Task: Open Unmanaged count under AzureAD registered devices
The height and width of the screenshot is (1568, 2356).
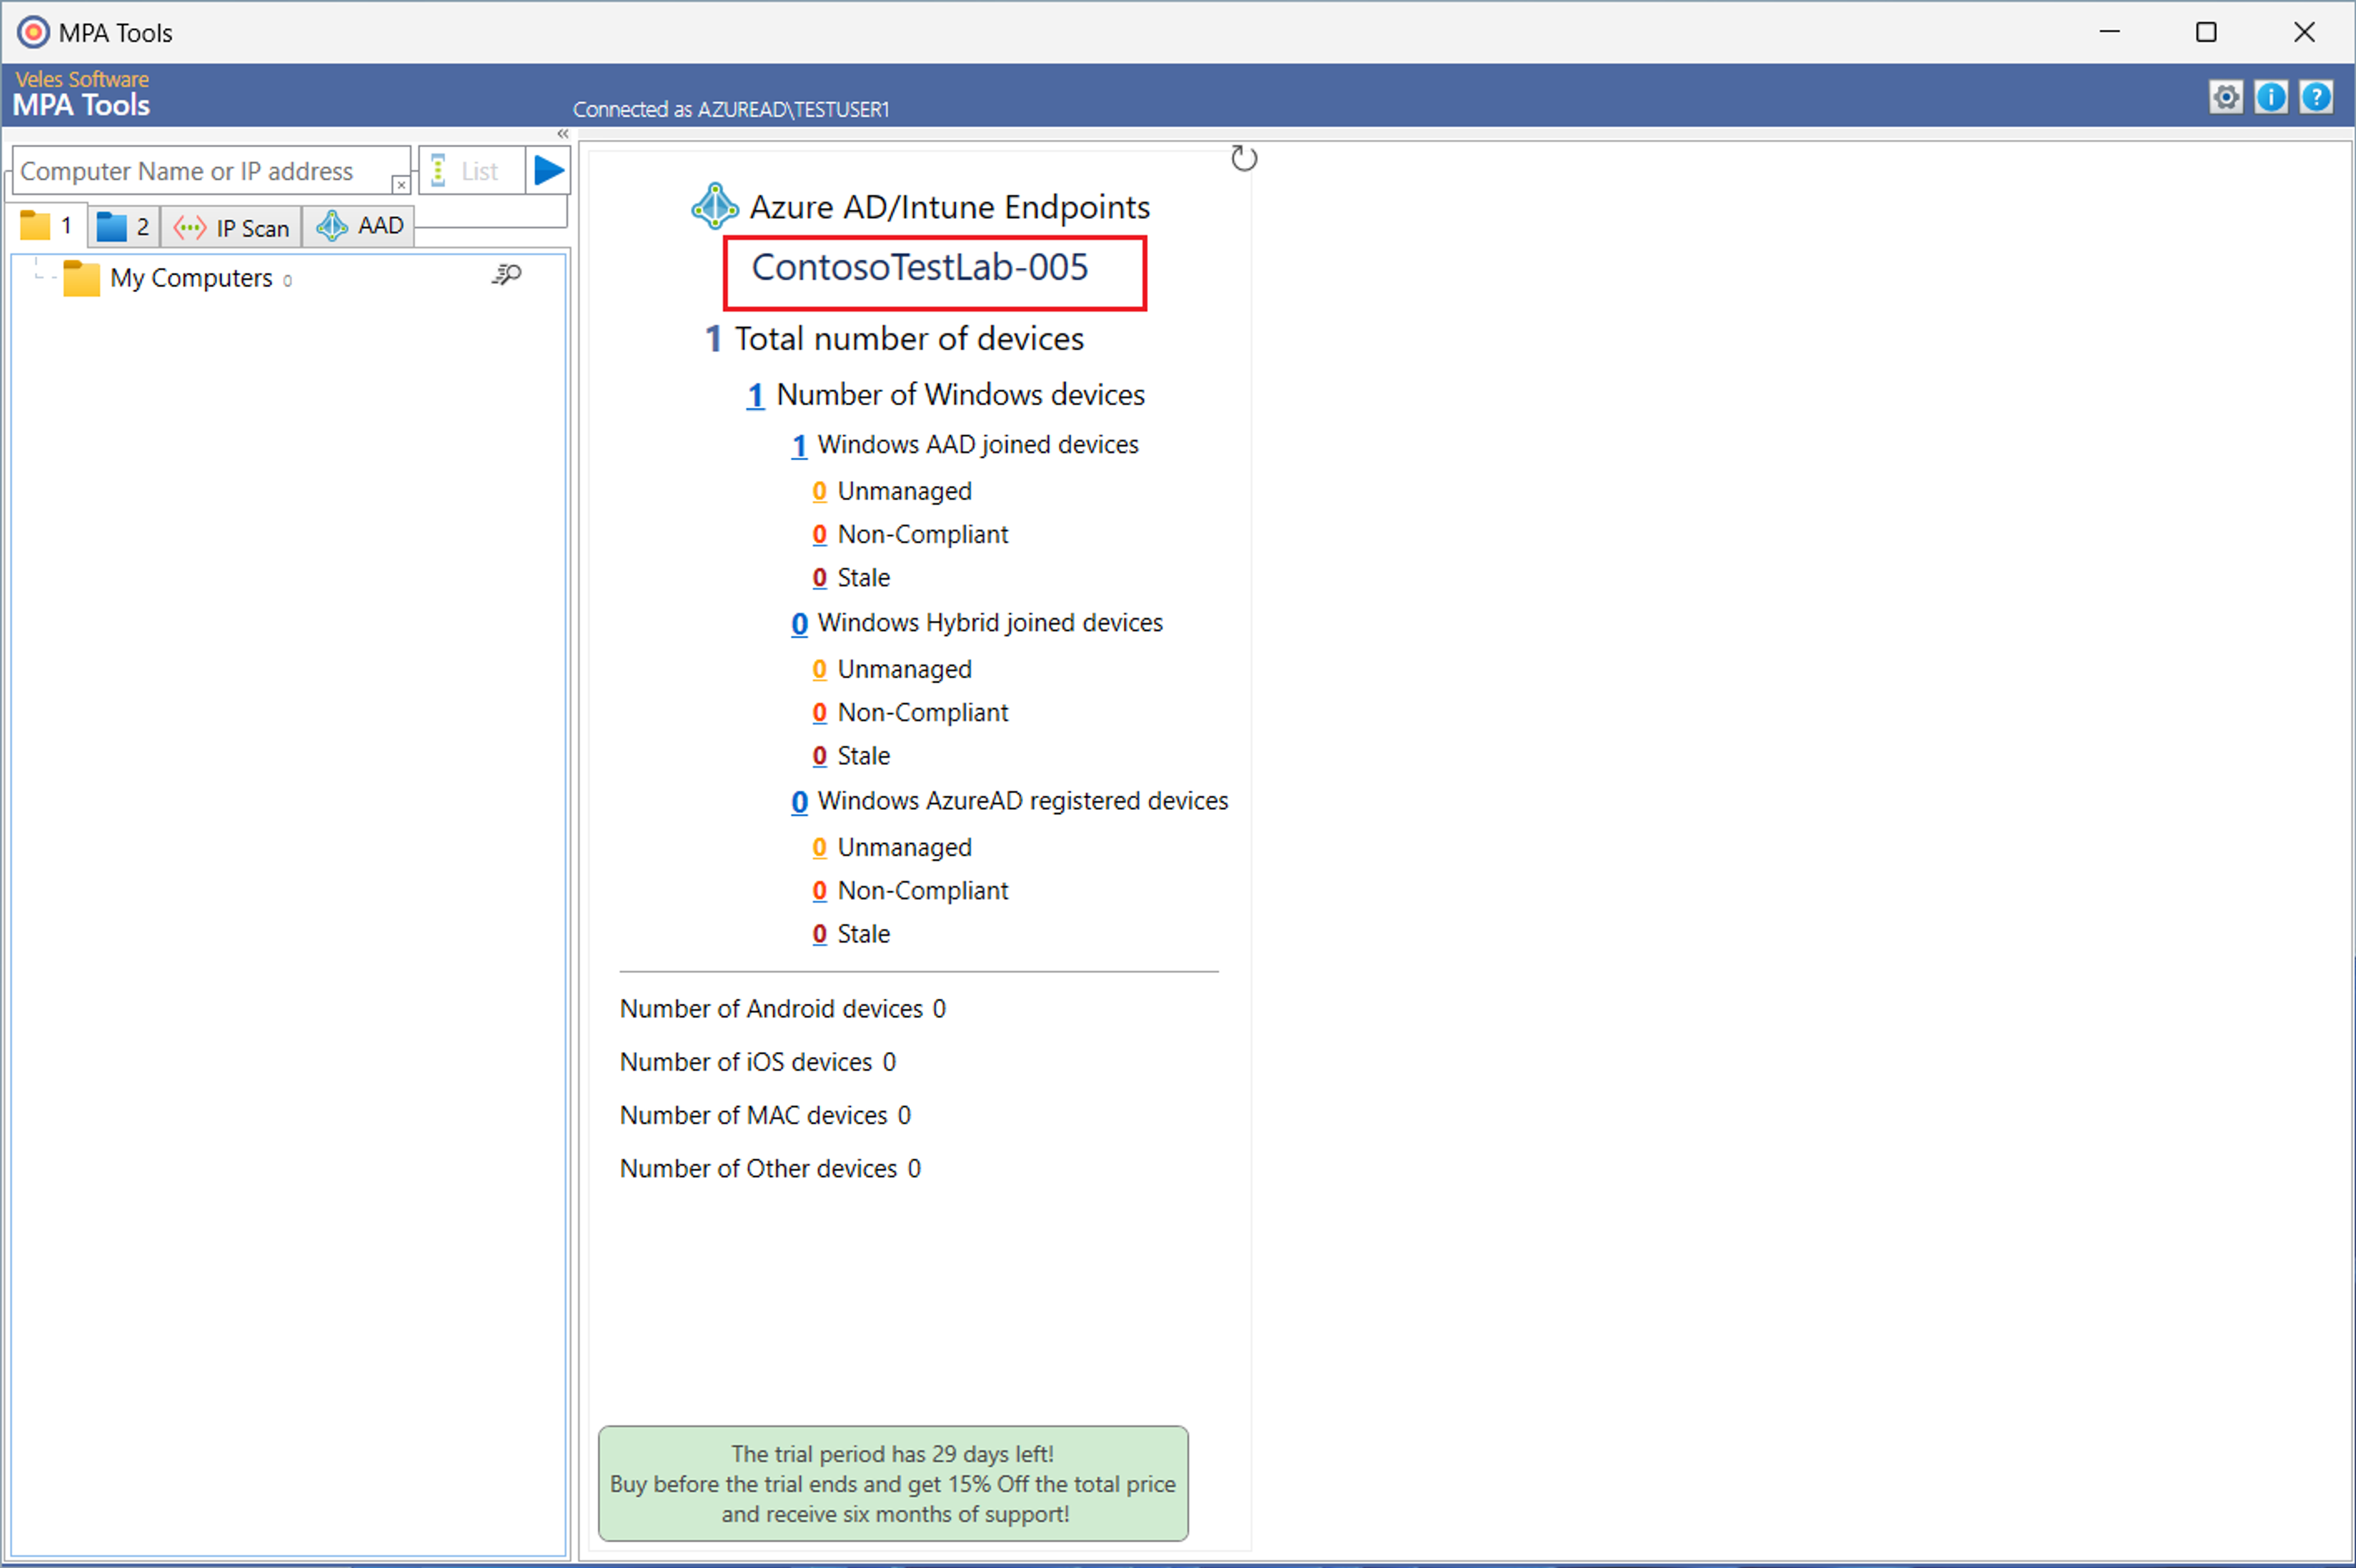Action: (819, 847)
